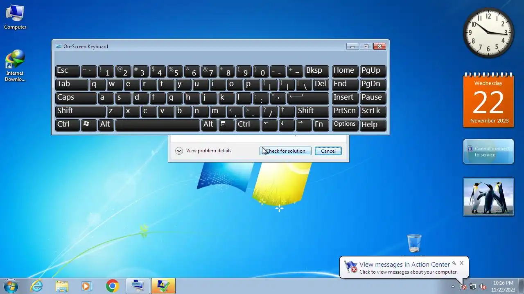Screen dimensions: 524x294
Task: Click Check for solution button
Action: click(x=285, y=151)
